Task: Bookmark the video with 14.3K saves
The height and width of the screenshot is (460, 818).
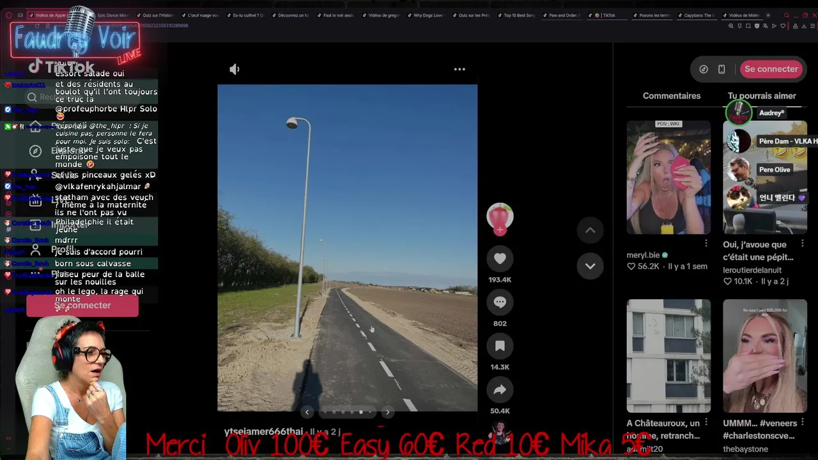Action: pos(500,346)
